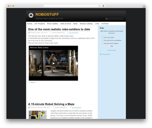Click the Vote button
The height and width of the screenshot is (128, 152).
[112, 46]
